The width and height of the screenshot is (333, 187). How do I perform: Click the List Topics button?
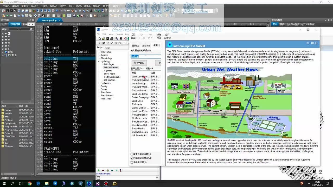pyautogui.click(x=139, y=63)
